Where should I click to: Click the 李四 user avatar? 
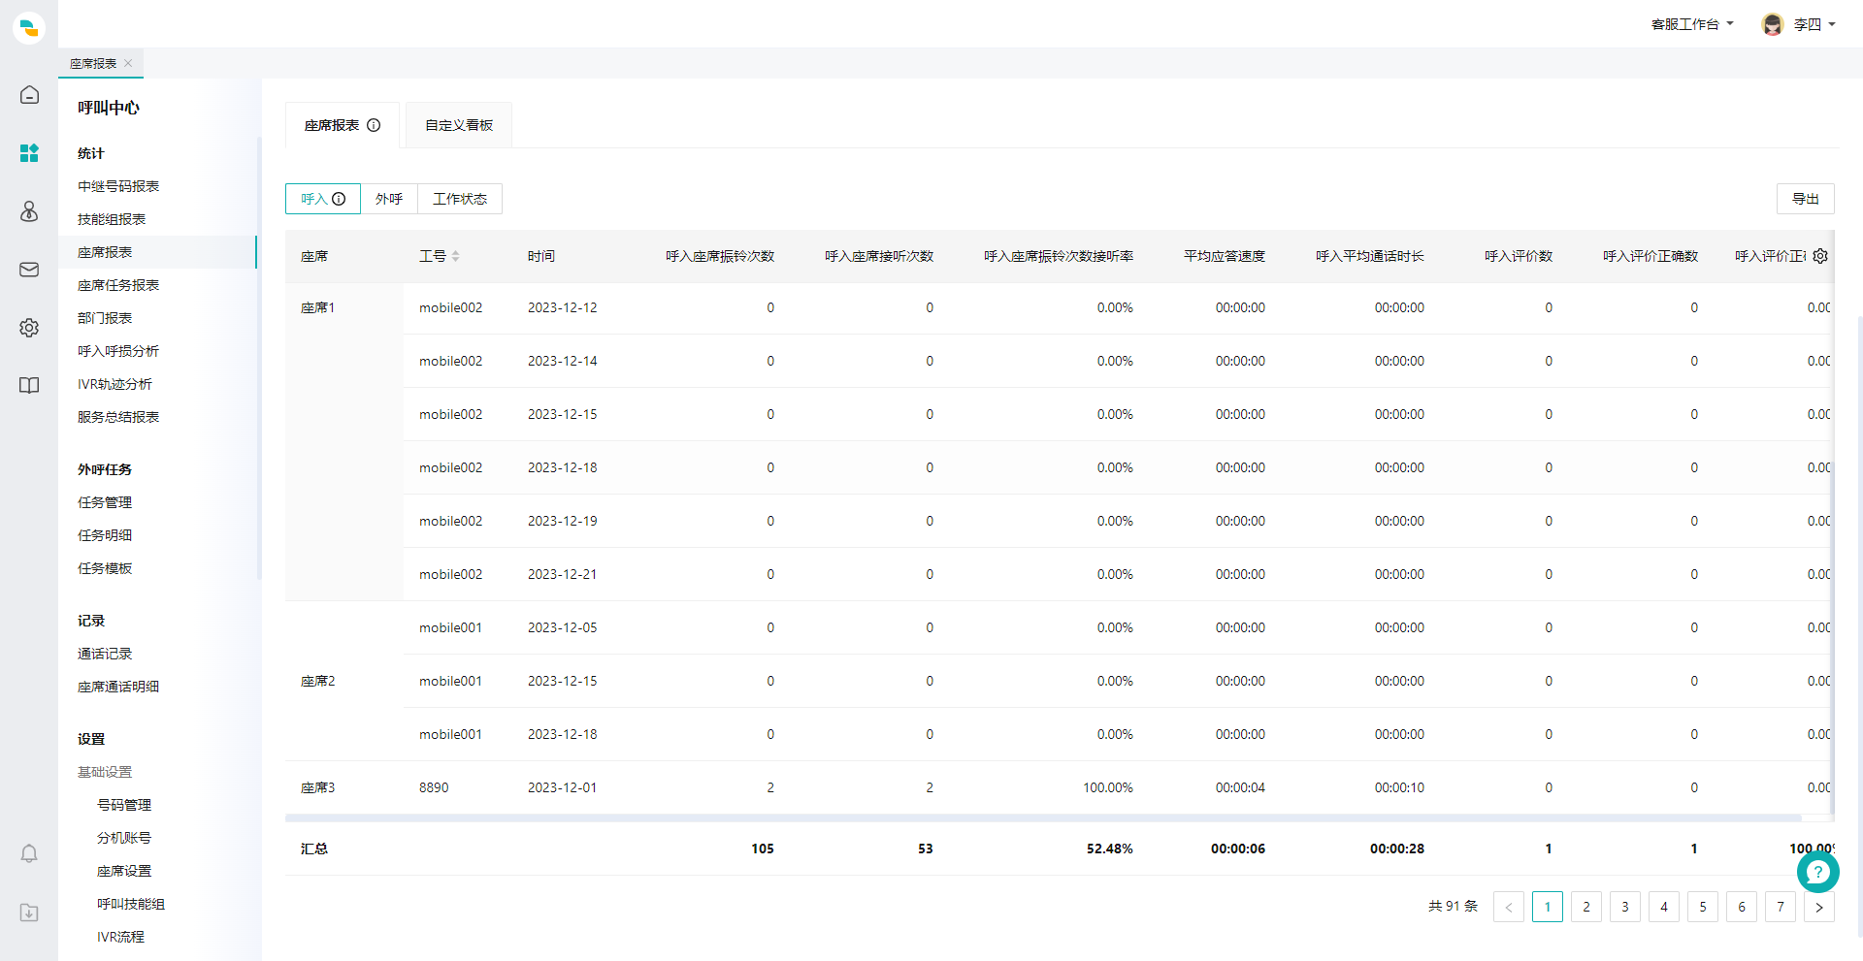click(x=1773, y=24)
